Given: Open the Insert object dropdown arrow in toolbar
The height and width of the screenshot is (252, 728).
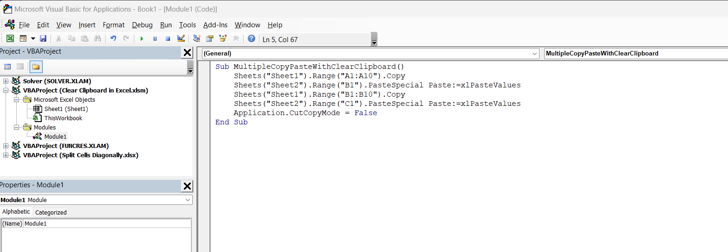Looking at the screenshot, I should pos(33,38).
